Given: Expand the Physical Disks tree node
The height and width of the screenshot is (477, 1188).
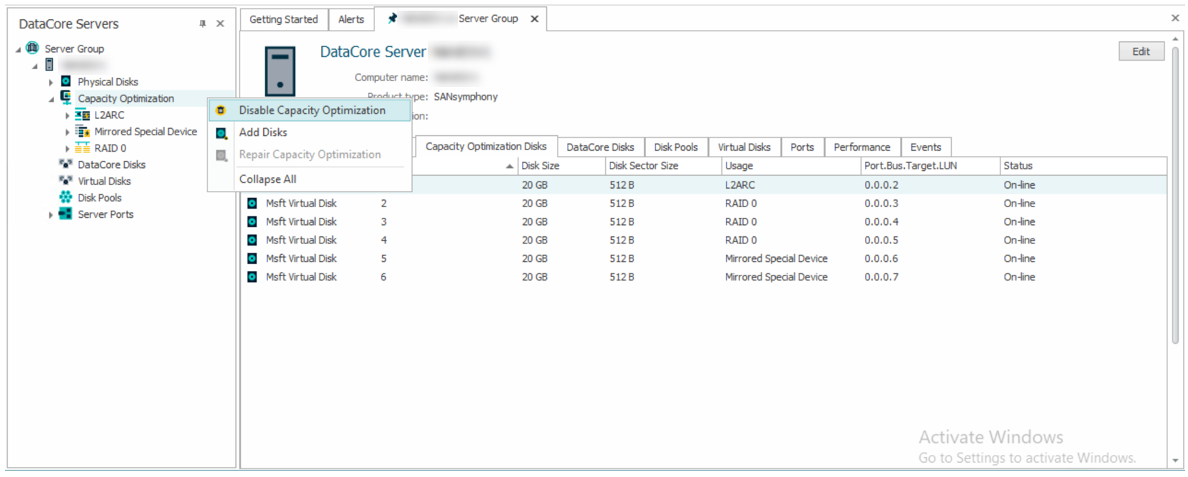Looking at the screenshot, I should pyautogui.click(x=51, y=82).
